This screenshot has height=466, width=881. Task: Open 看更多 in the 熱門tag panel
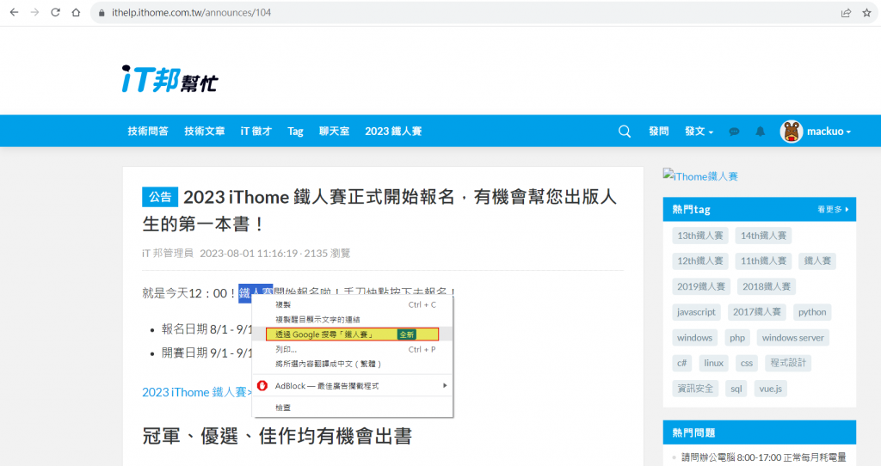click(833, 210)
